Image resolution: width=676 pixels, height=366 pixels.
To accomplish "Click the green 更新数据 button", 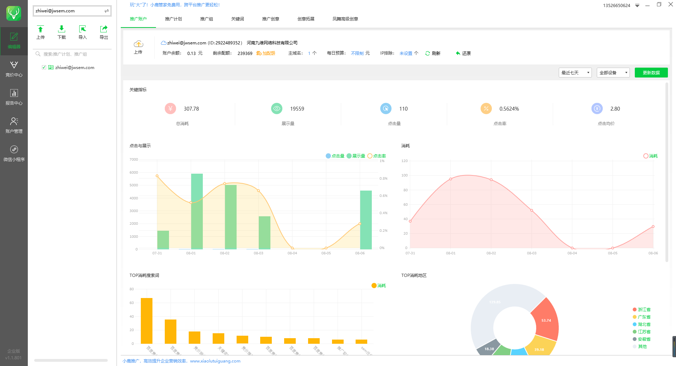I will coord(651,73).
